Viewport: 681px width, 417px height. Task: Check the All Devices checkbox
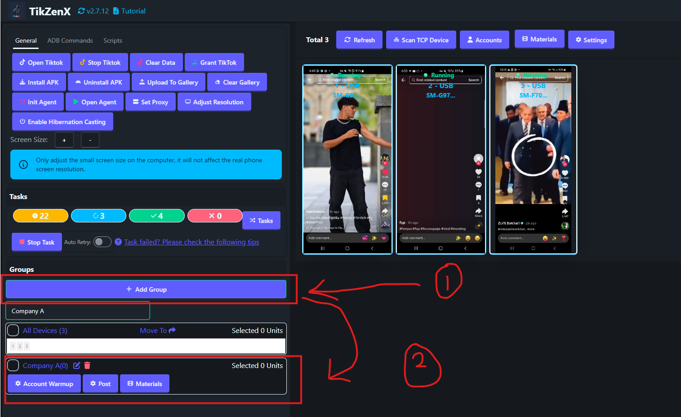tap(13, 330)
